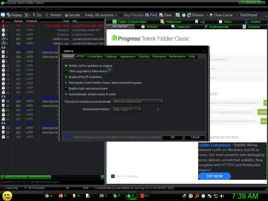Image resolution: width=268 pixels, height=201 pixels.
Task: Open the Performance options tab
Action: pyautogui.click(x=177, y=57)
